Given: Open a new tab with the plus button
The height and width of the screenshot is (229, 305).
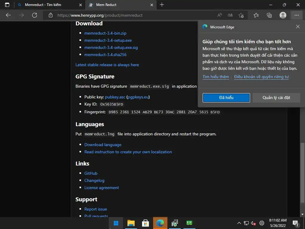Looking at the screenshot, I should pos(162,5).
